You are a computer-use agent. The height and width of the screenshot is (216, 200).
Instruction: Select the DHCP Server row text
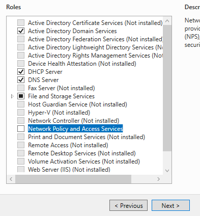tap(45, 72)
